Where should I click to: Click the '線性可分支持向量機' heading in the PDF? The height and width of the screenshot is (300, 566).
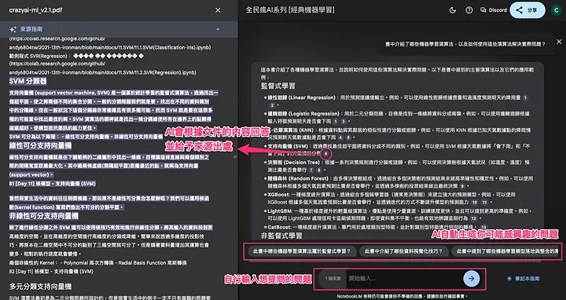tap(40, 145)
